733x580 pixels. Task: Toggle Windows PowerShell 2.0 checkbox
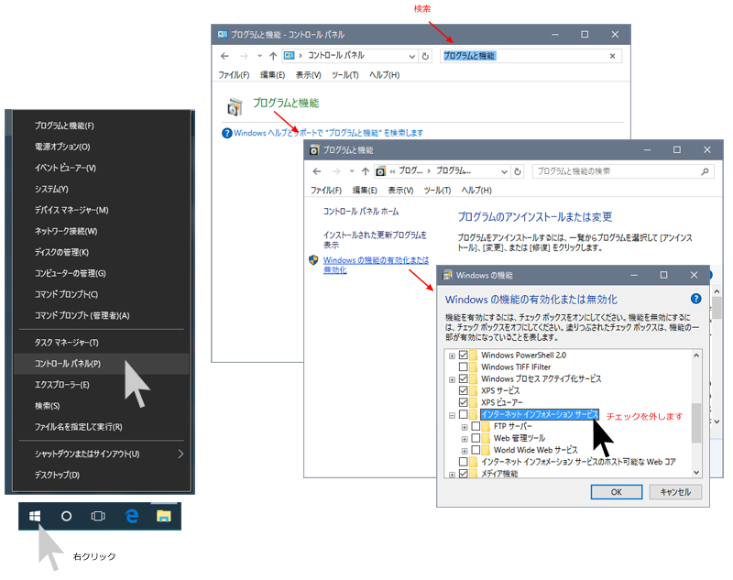[x=464, y=356]
